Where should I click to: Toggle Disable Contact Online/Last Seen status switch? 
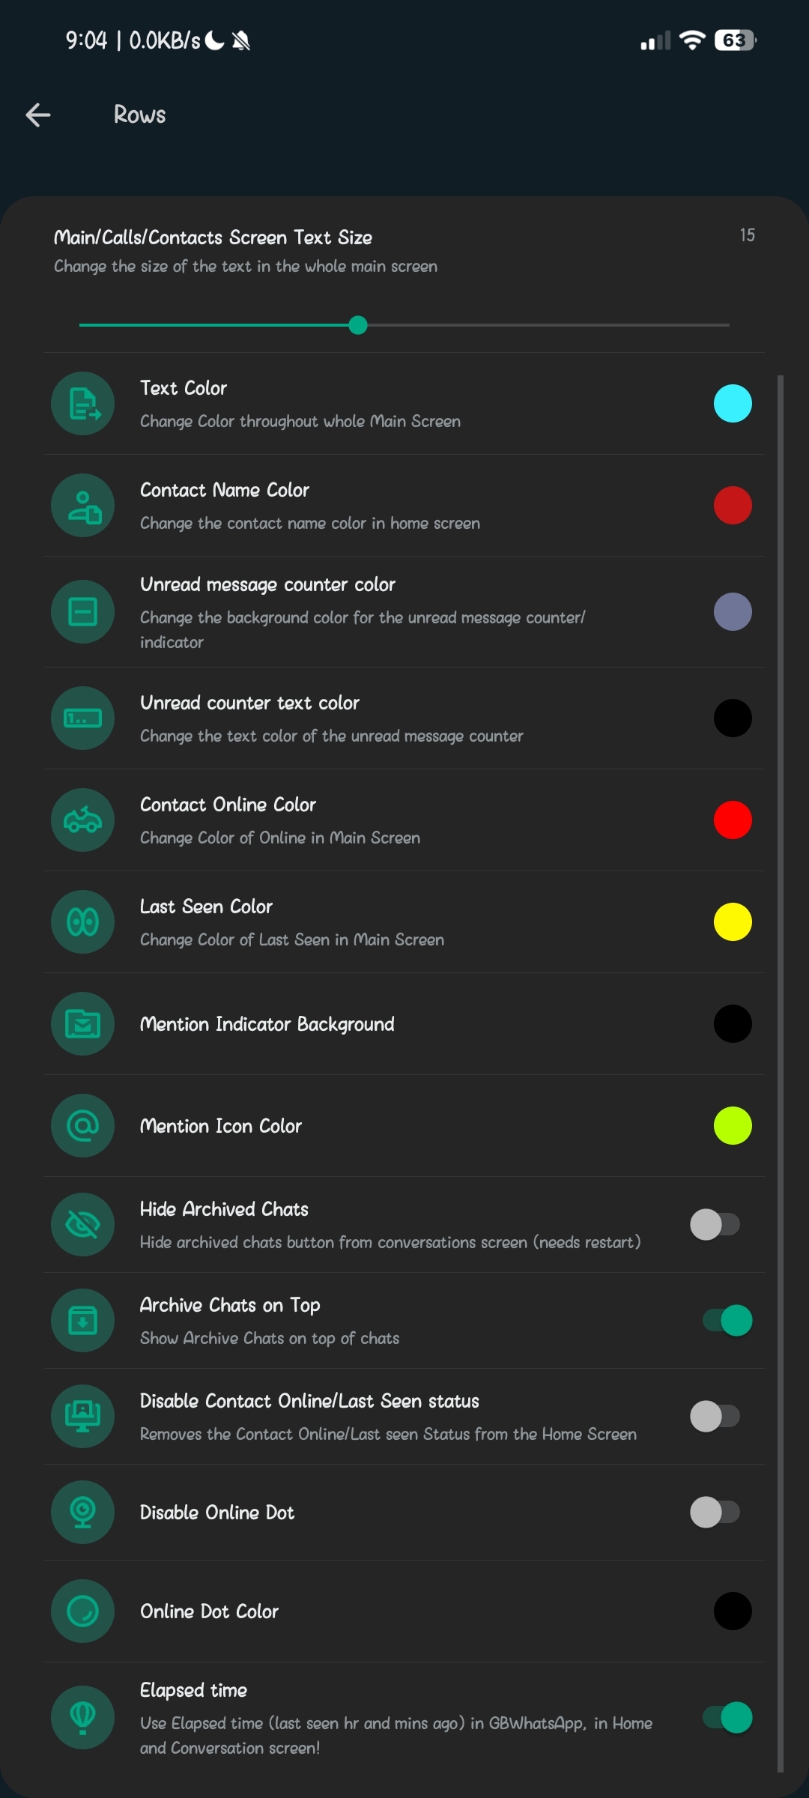click(x=715, y=1417)
